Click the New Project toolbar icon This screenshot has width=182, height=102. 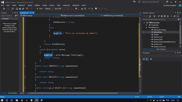13,9
